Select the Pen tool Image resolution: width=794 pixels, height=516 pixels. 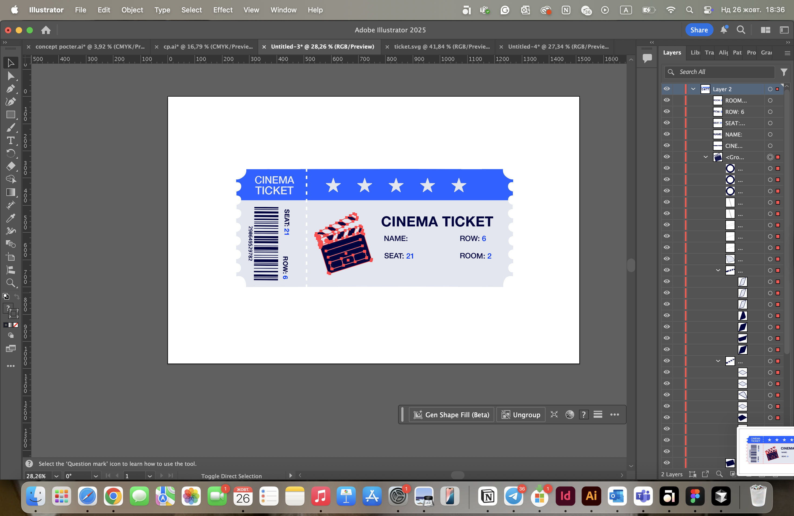click(10, 89)
